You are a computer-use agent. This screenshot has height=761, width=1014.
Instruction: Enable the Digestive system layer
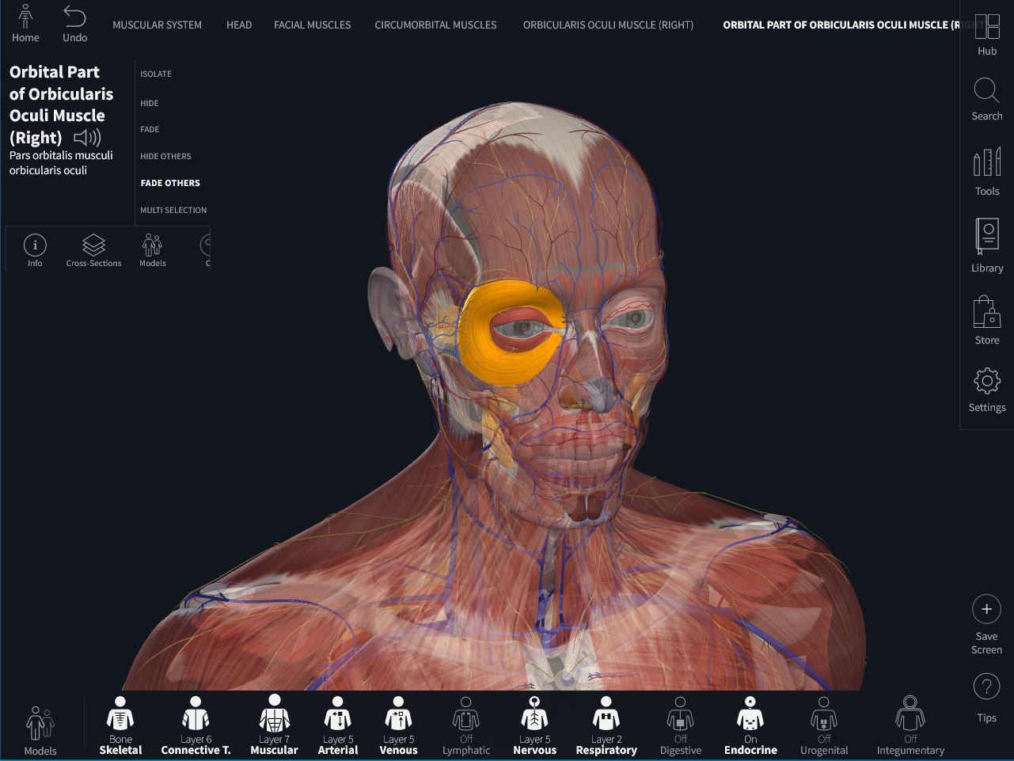680,725
